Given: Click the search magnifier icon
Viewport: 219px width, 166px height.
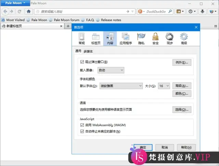Looking at the screenshot, I should click(170, 11).
